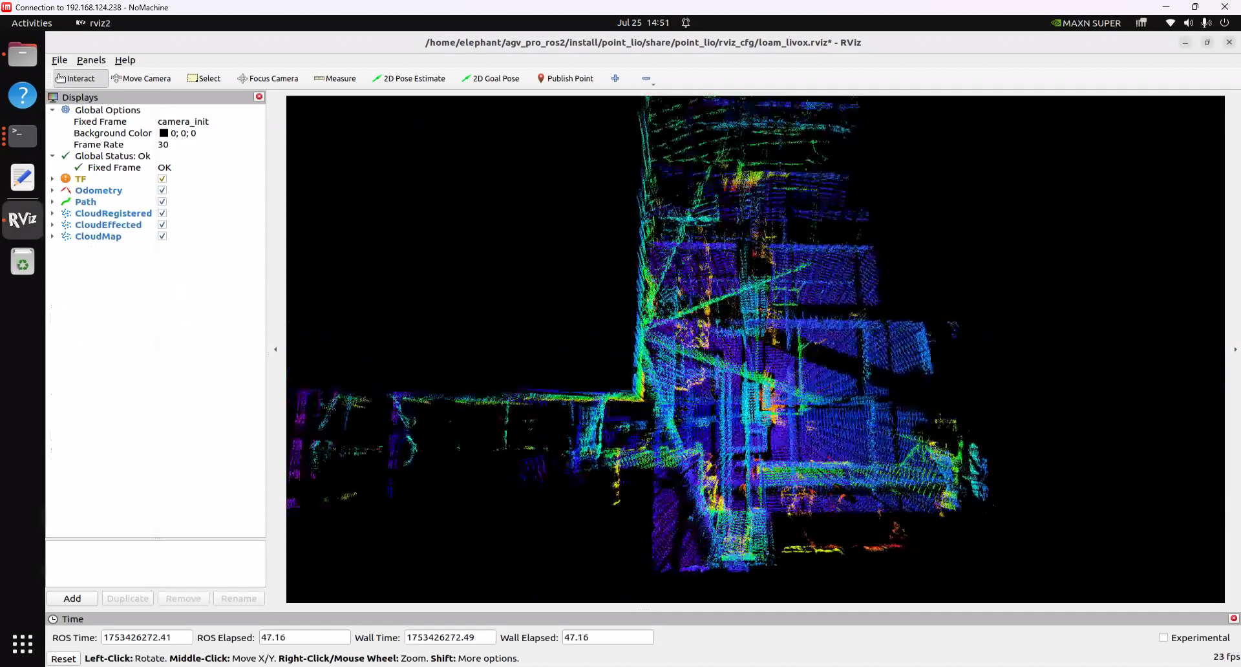Toggle the CloudEffected checkbox
Viewport: 1241px width, 667px height.
coord(162,225)
